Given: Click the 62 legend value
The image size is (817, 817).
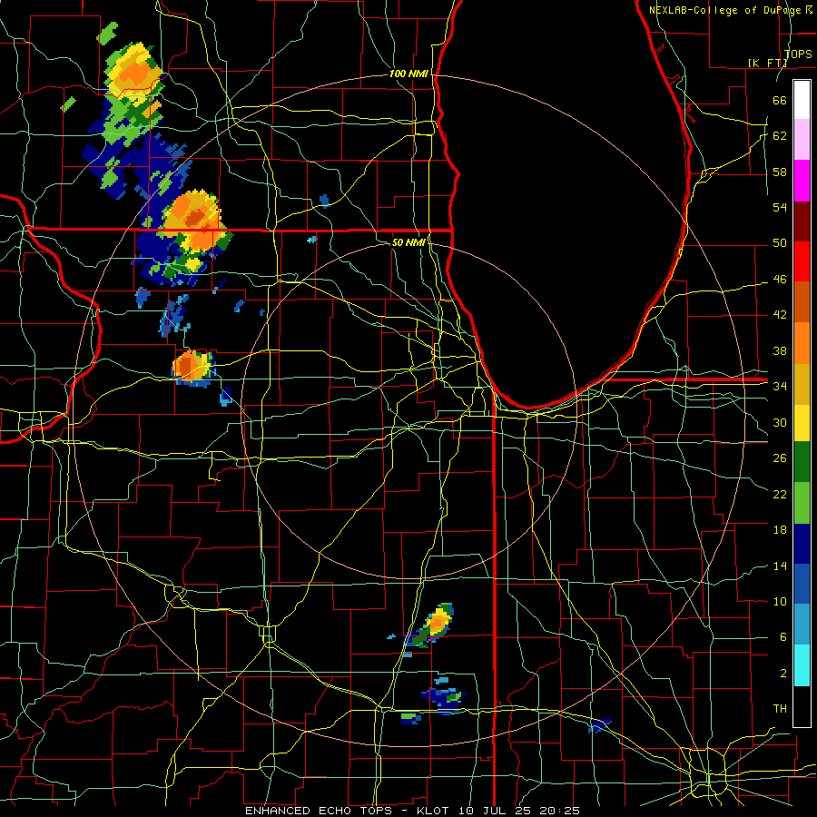Looking at the screenshot, I should (780, 136).
